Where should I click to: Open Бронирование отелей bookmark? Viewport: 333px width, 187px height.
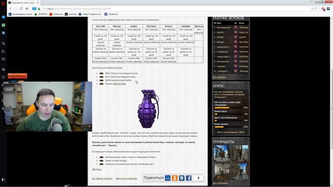pyautogui.click(x=20, y=14)
